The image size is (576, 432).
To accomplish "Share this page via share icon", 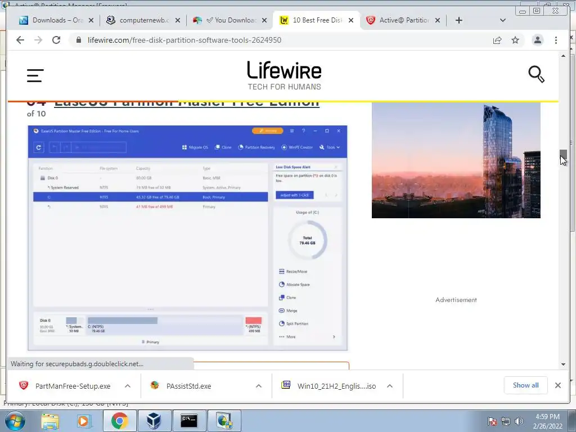I will [497, 40].
